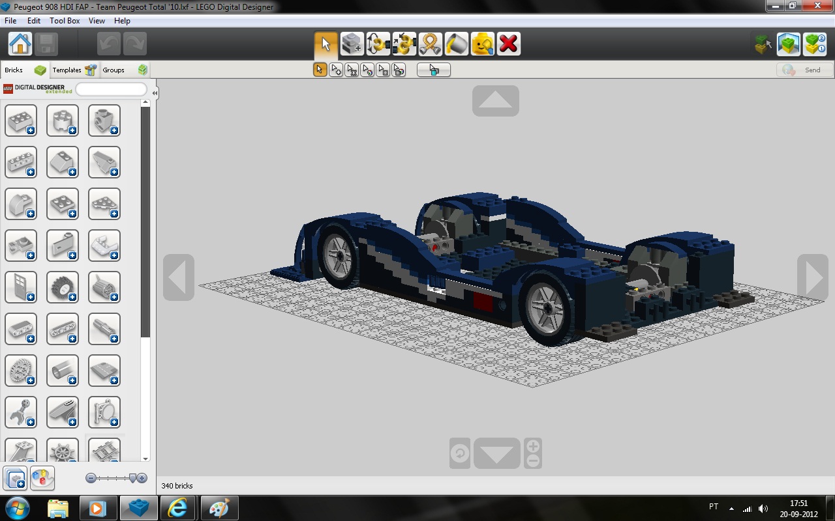The image size is (835, 521).
Task: Expand the gears brick category
Action: 21,371
